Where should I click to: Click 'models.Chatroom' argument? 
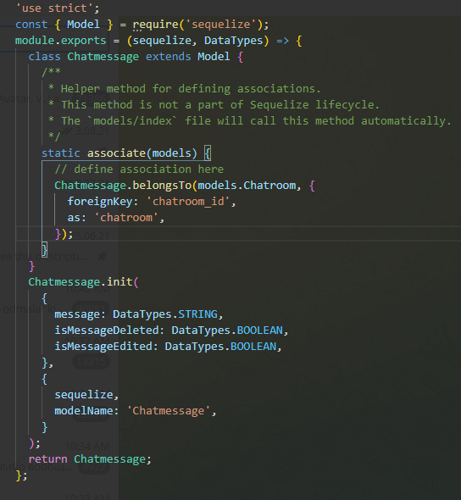click(247, 186)
